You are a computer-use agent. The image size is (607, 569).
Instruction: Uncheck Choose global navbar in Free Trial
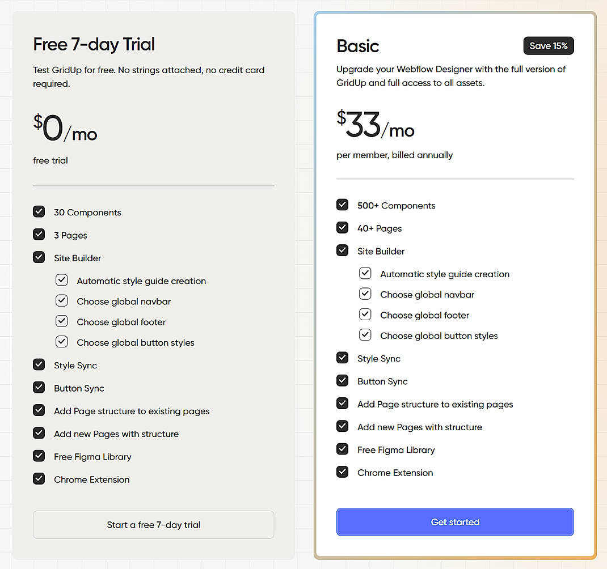click(61, 301)
